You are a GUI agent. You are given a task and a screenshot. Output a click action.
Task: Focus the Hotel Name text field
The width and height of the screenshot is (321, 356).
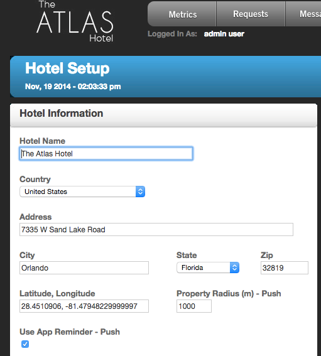106,154
